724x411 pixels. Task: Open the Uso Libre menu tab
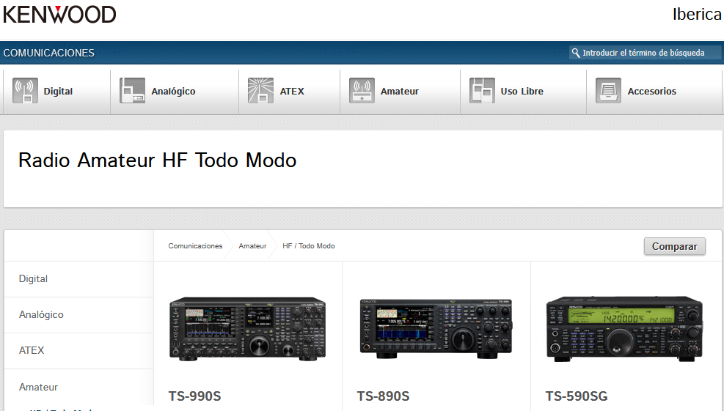(522, 92)
